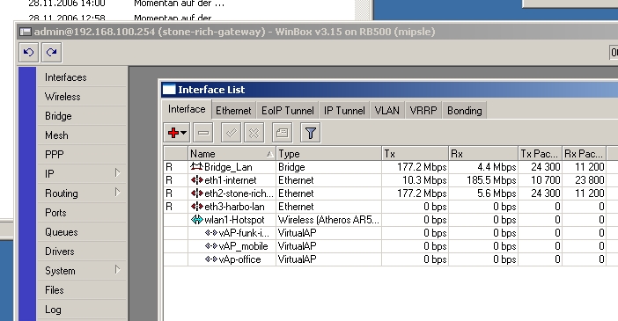
Task: Switch to the Interface tab
Action: [187, 109]
